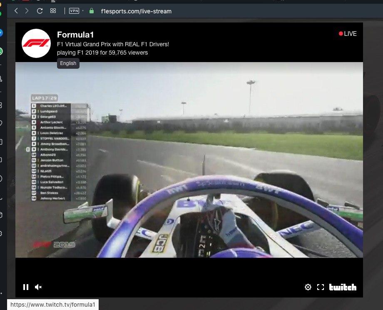Click the browser forward arrow
This screenshot has width=383, height=310.
pyautogui.click(x=27, y=11)
